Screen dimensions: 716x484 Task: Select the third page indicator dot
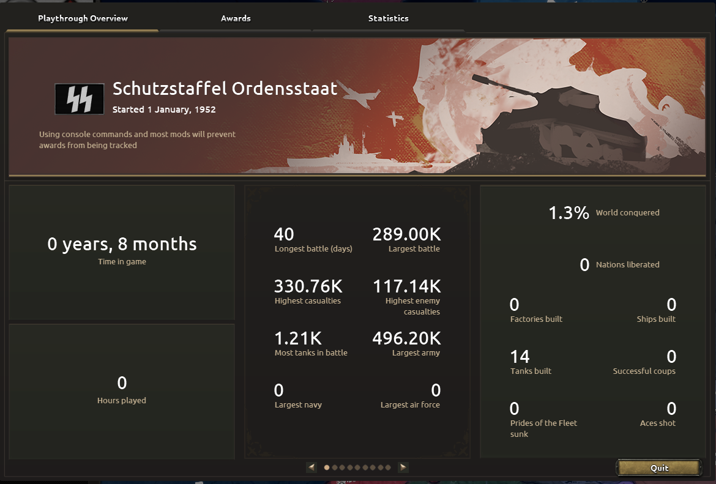pyautogui.click(x=342, y=467)
